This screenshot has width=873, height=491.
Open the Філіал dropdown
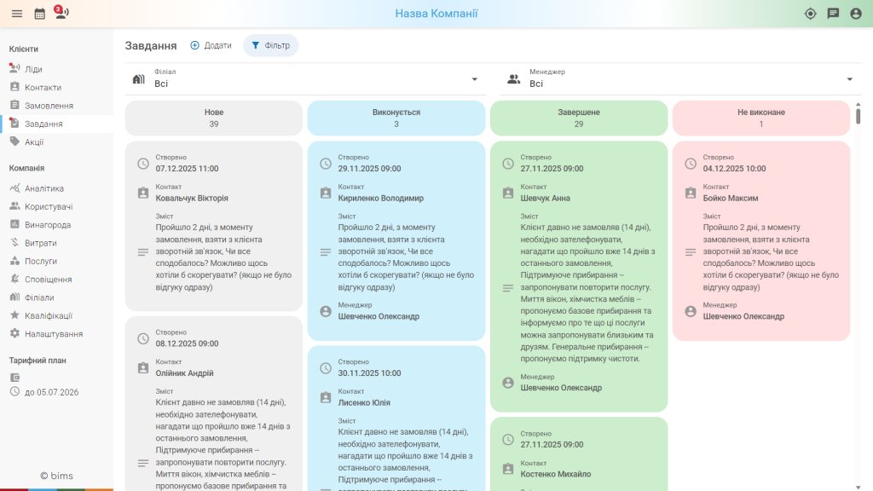coord(306,79)
